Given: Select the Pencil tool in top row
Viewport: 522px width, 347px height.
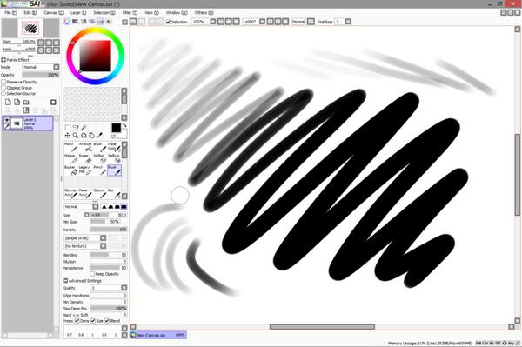Looking at the screenshot, I should click(x=70, y=147).
